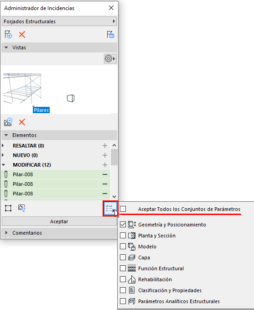Viewport: 254px width, 310px height.
Task: Add elements to RESALTAR with plus
Action: point(105,146)
